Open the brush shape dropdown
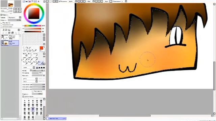 [30, 79]
